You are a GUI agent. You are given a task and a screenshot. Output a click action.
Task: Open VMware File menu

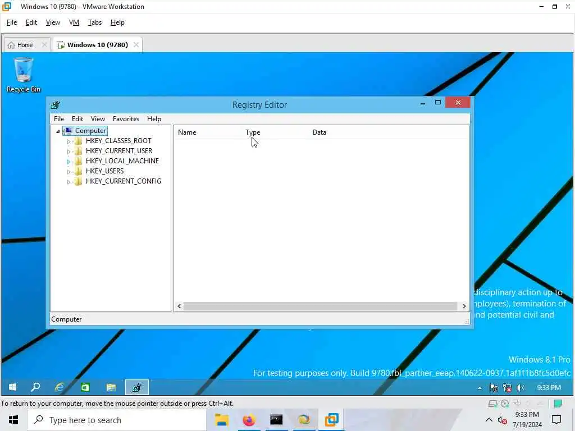tap(12, 22)
